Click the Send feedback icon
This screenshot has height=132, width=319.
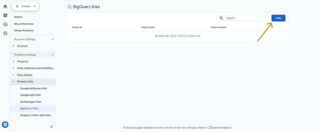click(210, 128)
